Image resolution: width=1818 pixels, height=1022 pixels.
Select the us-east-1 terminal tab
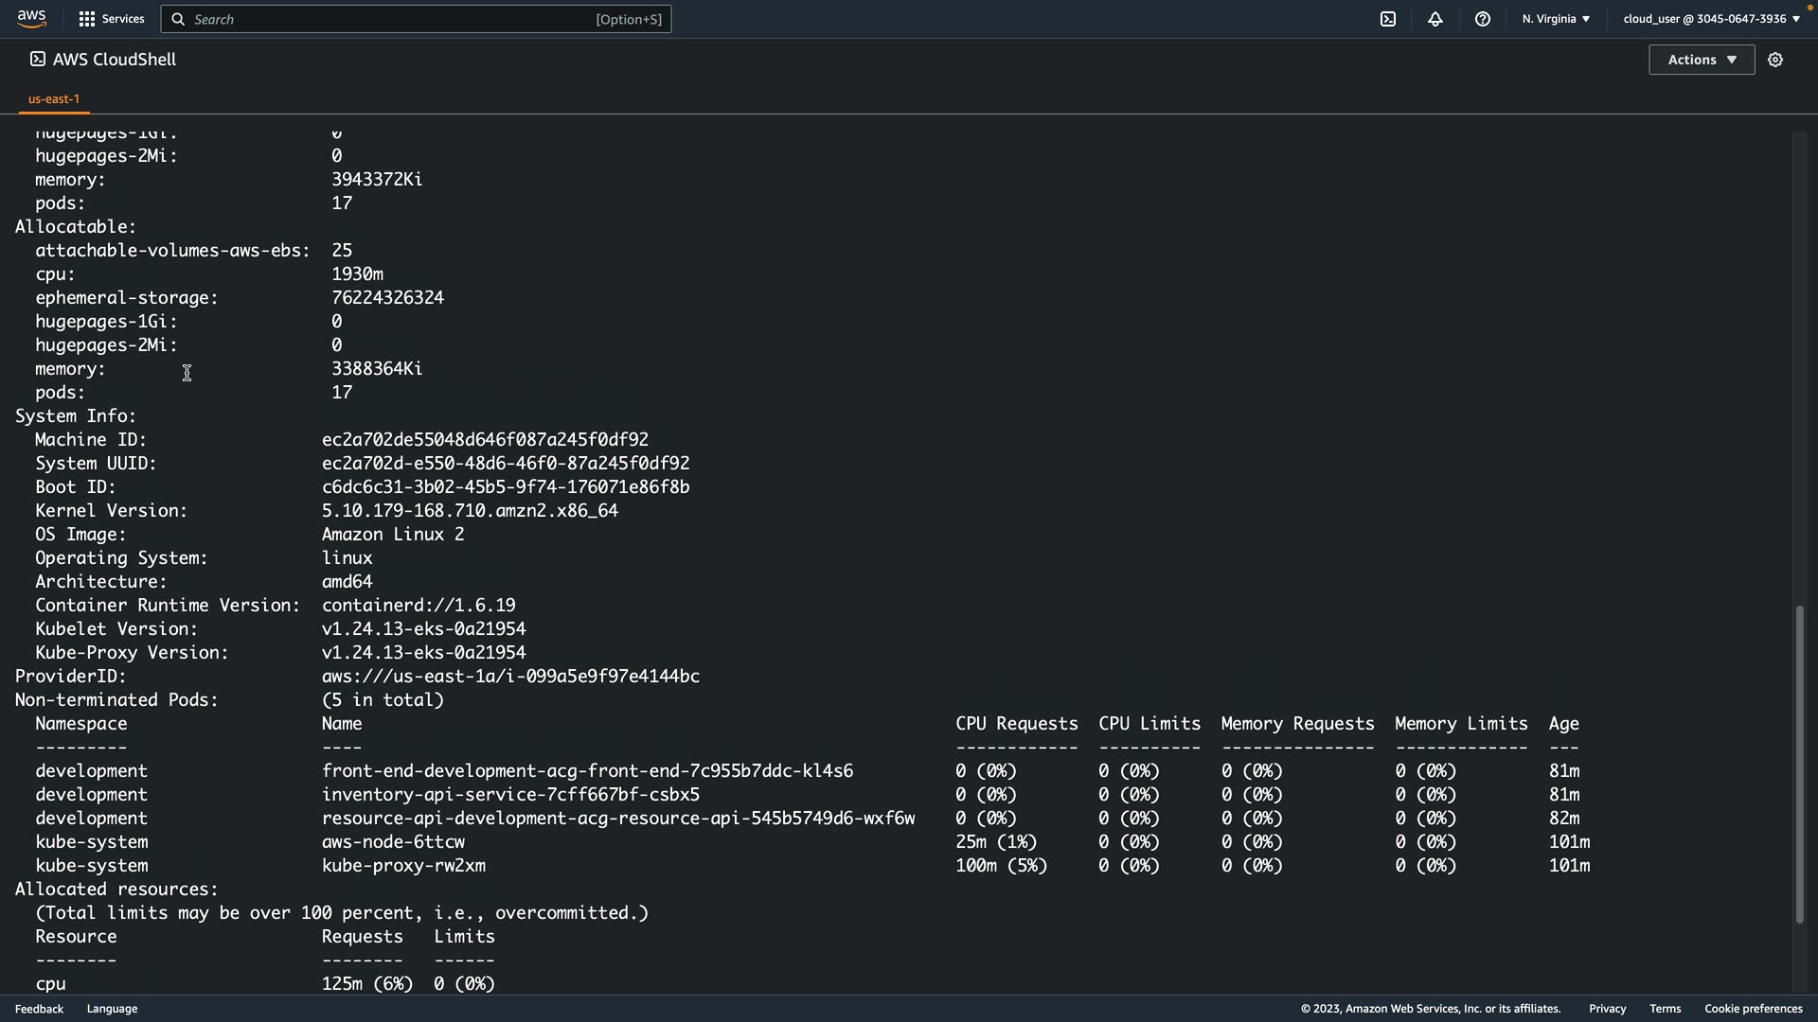(x=54, y=98)
